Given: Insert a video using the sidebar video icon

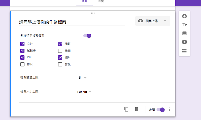Looking at the screenshot, I should point(184,42).
